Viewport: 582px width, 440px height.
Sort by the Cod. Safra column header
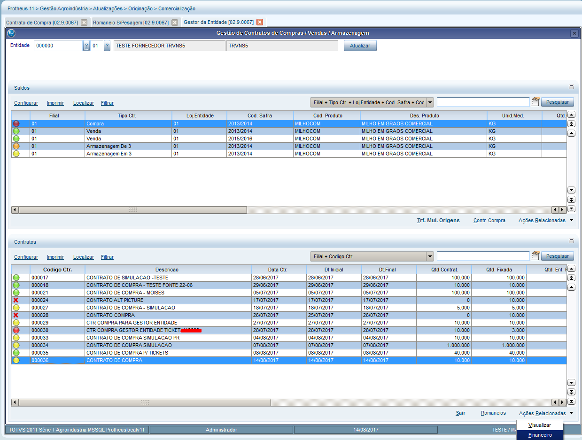(260, 116)
